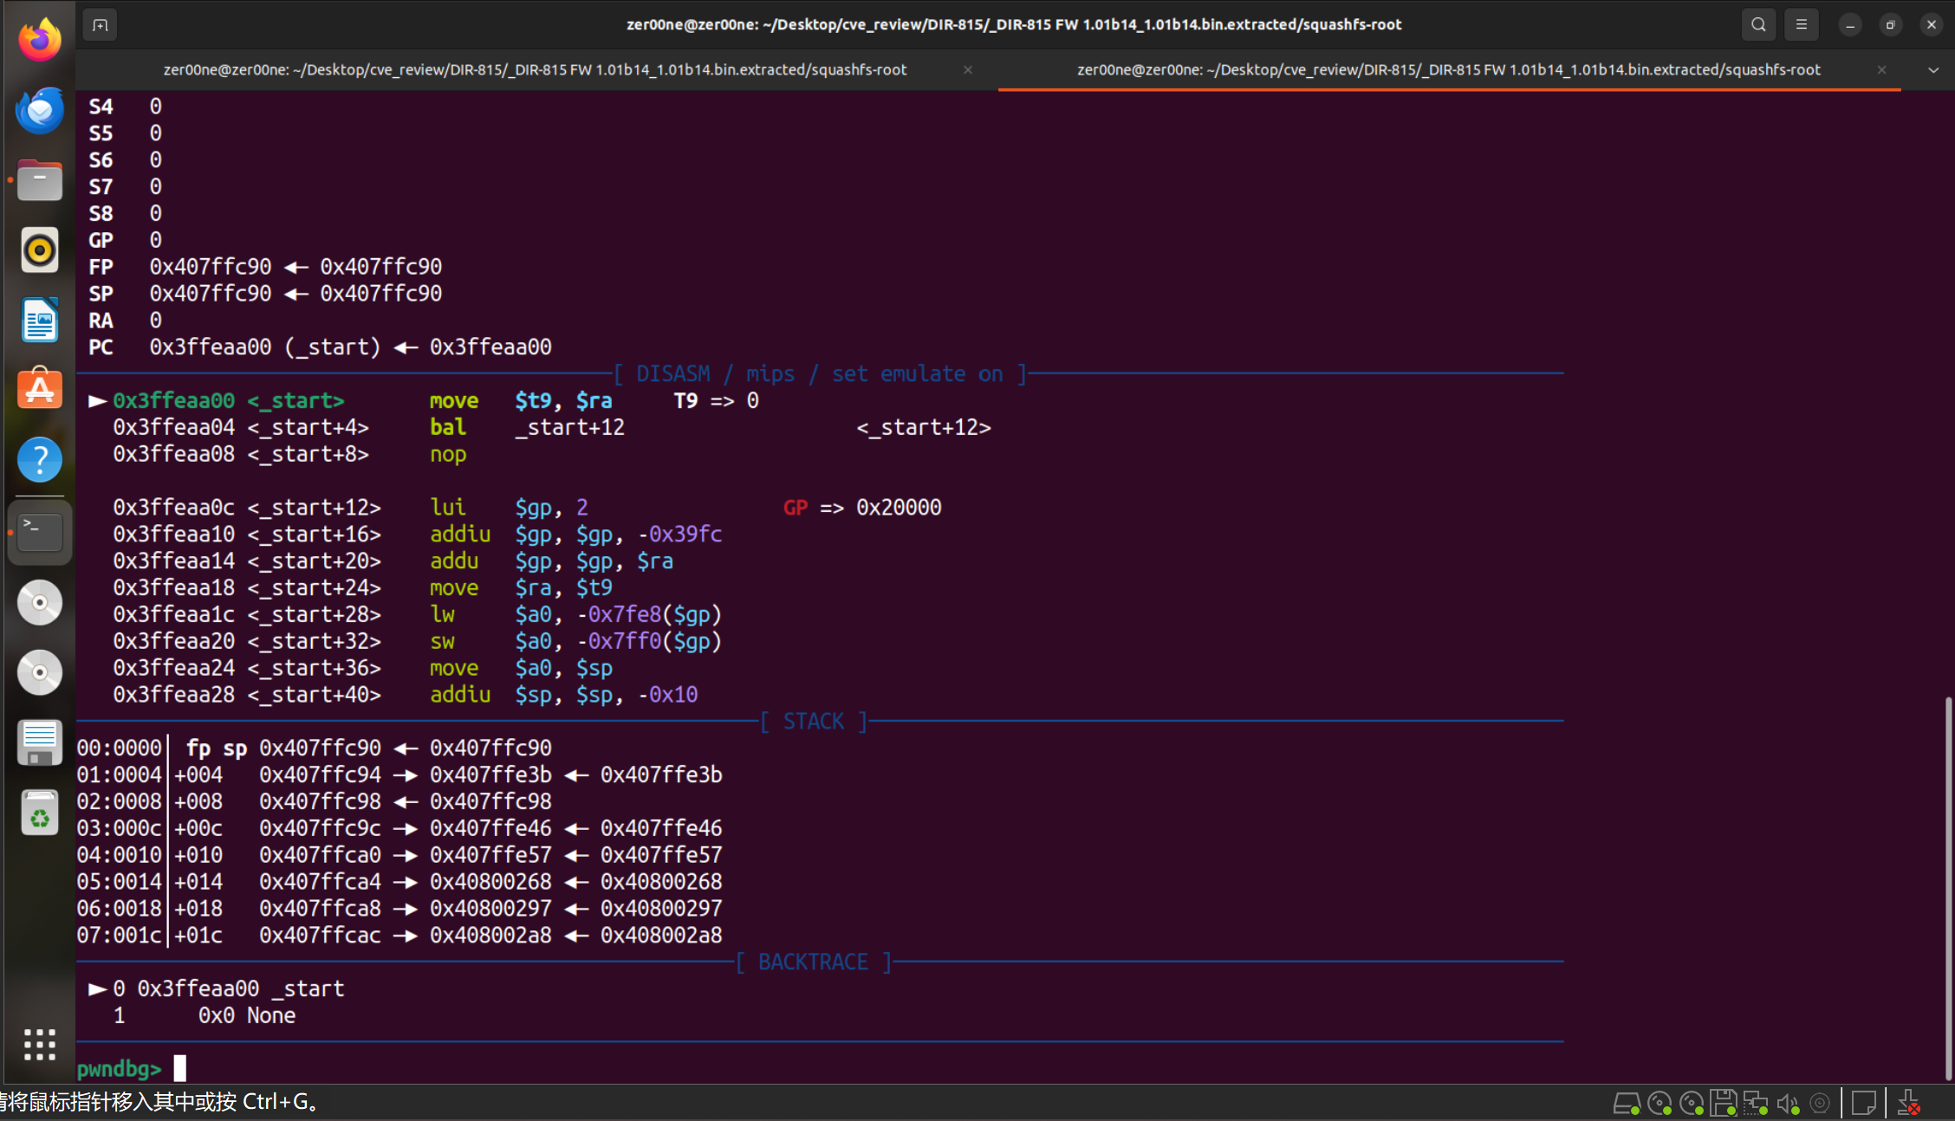Image resolution: width=1955 pixels, height=1121 pixels.
Task: Click the VM message log icon
Action: [1863, 1104]
